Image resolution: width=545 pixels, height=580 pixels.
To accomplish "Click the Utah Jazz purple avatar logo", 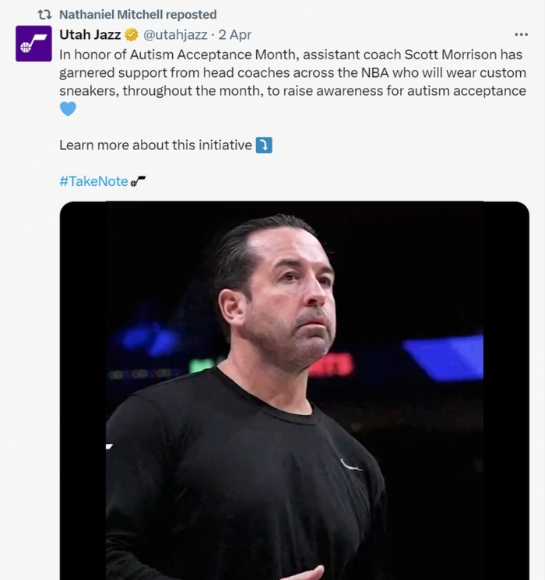I will tap(33, 44).
